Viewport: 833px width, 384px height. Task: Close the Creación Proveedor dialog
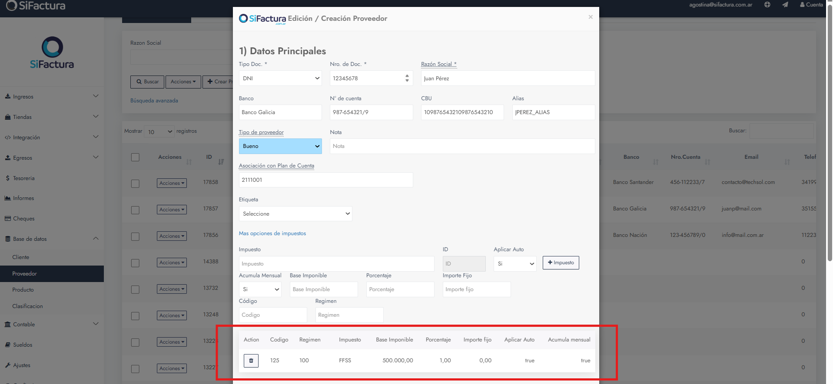(590, 17)
